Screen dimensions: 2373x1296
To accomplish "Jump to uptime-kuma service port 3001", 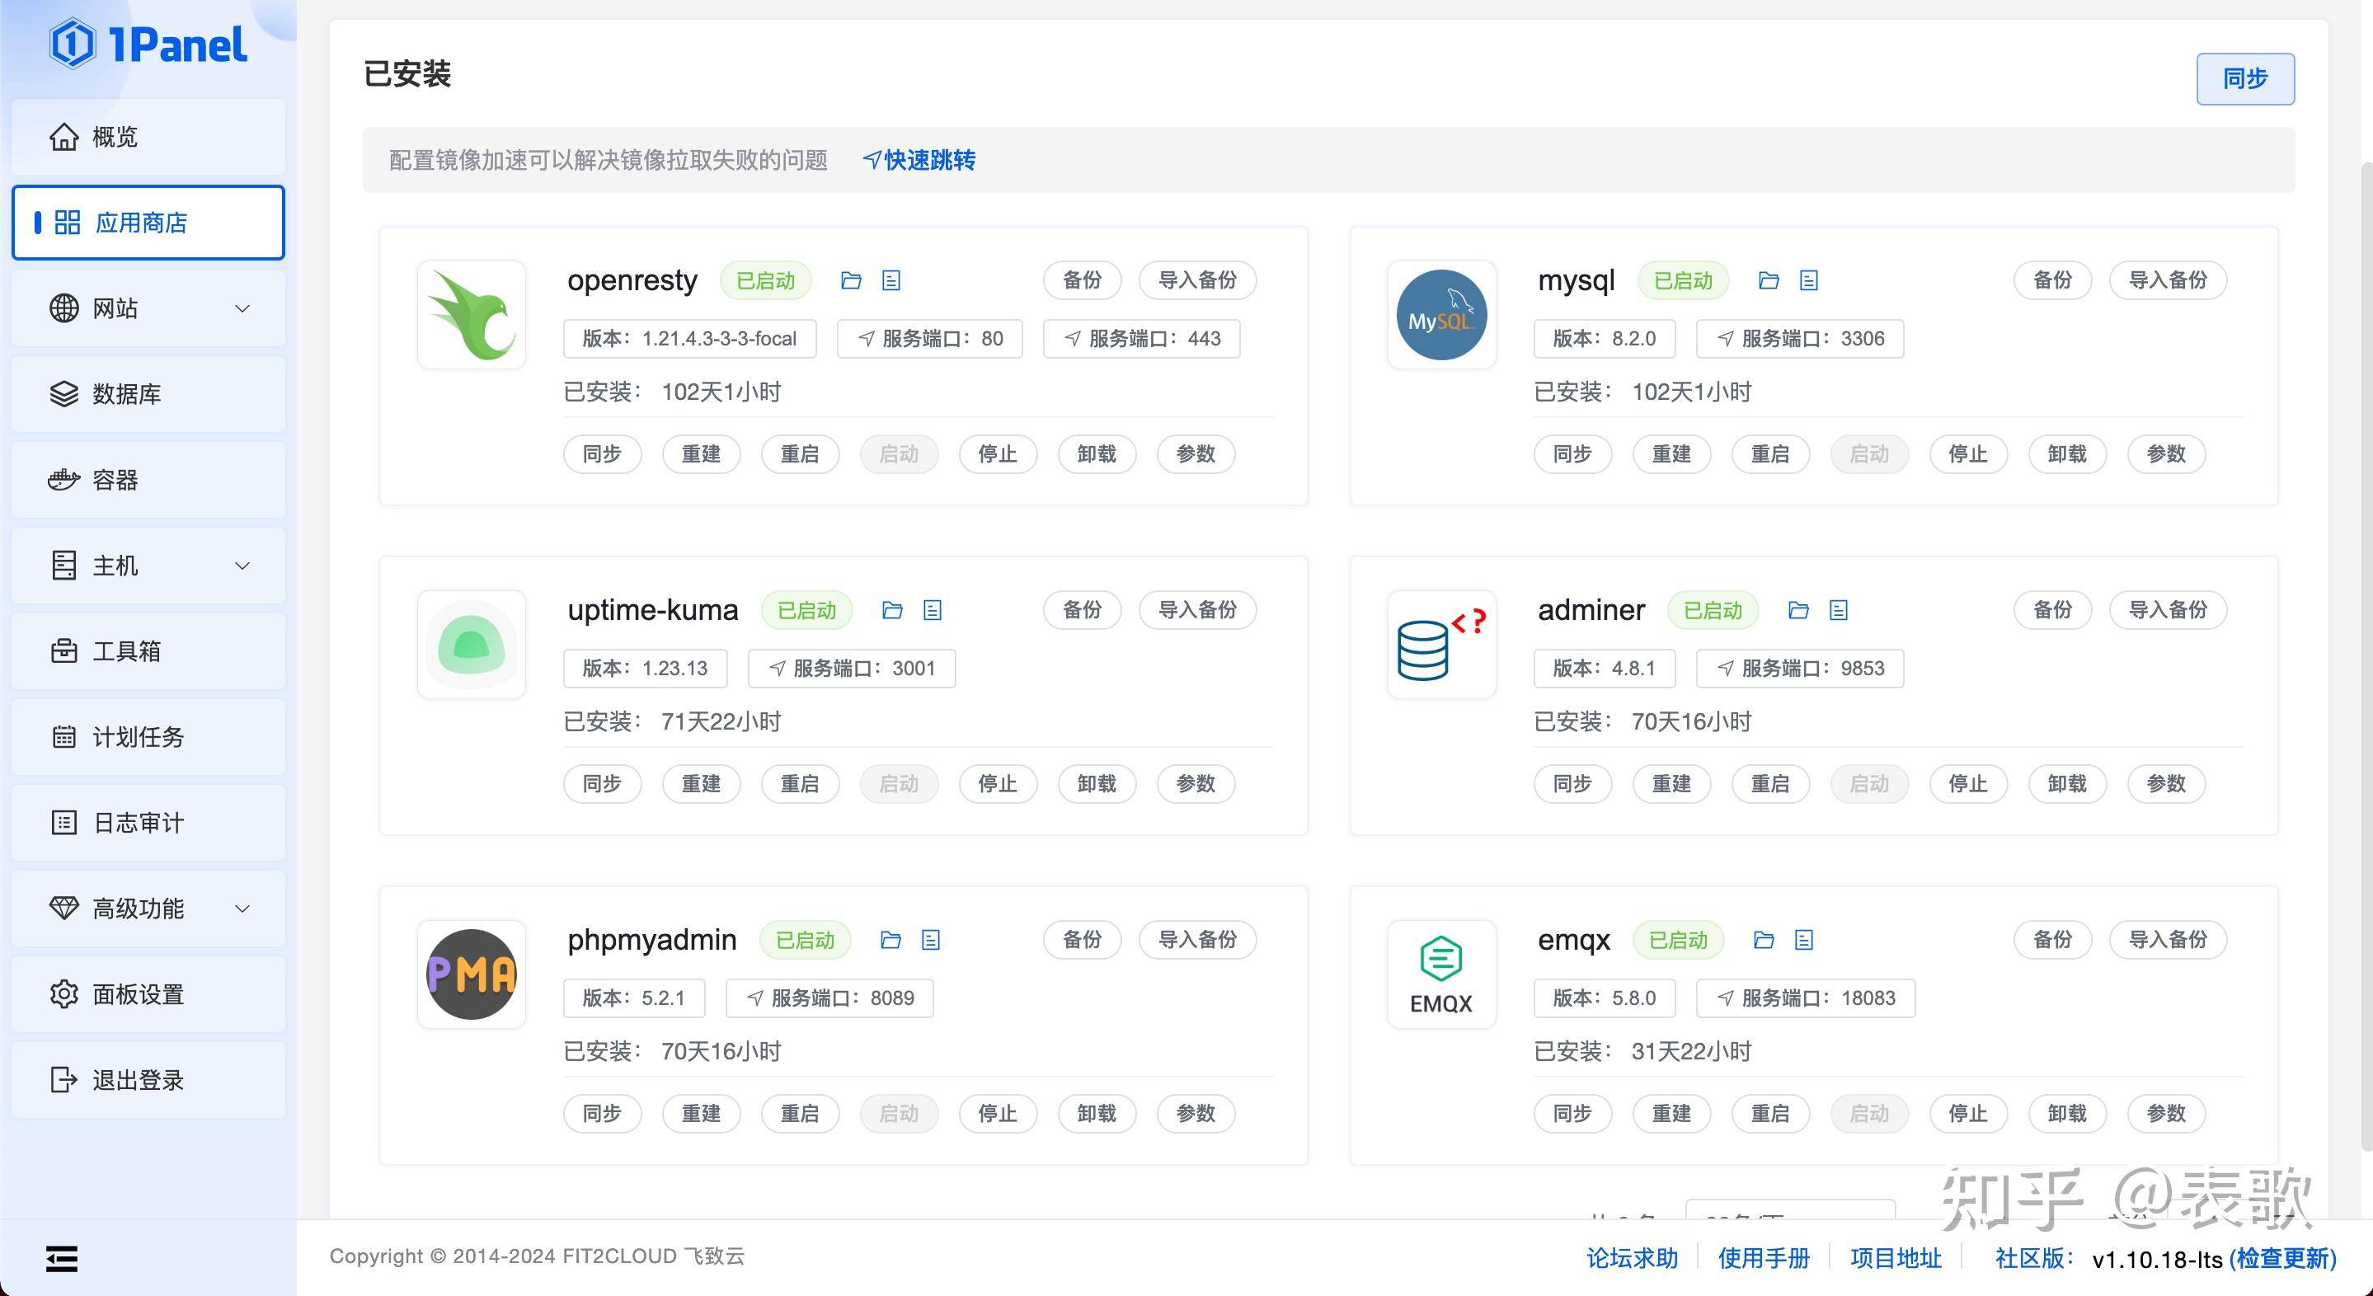I will [852, 668].
